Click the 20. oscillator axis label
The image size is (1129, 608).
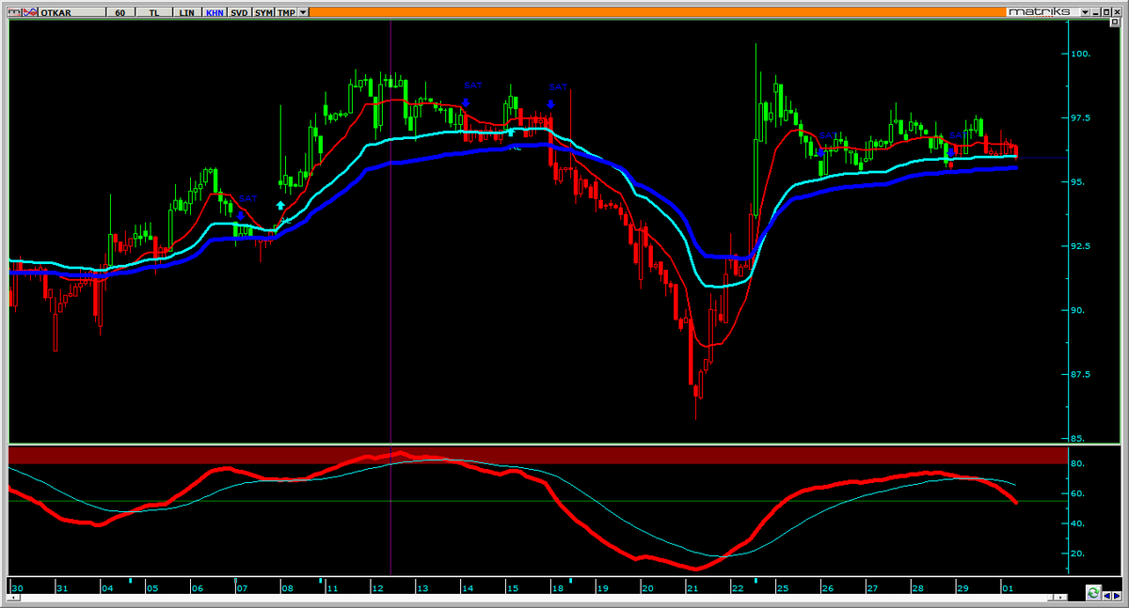click(x=1078, y=553)
